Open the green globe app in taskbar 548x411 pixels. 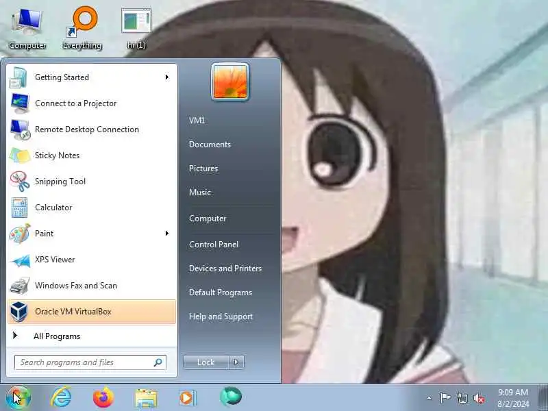pyautogui.click(x=231, y=397)
